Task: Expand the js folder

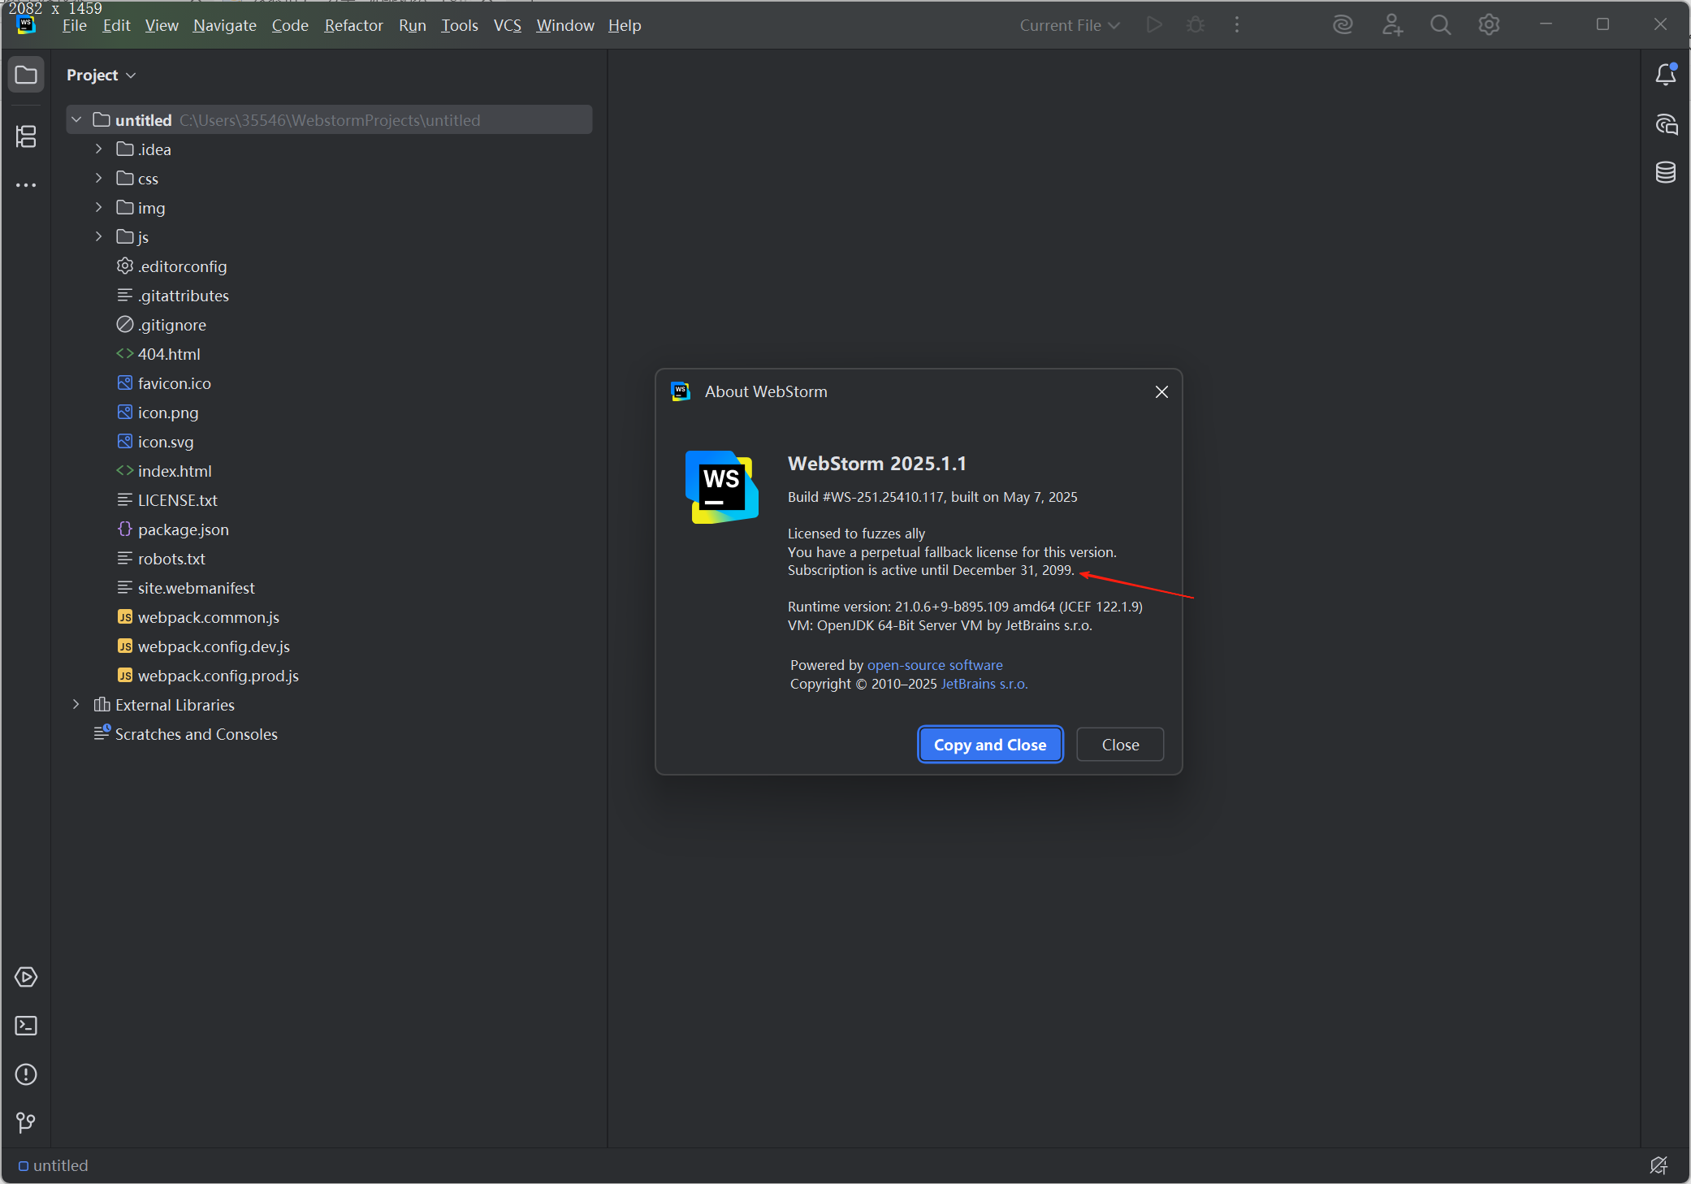Action: (98, 237)
